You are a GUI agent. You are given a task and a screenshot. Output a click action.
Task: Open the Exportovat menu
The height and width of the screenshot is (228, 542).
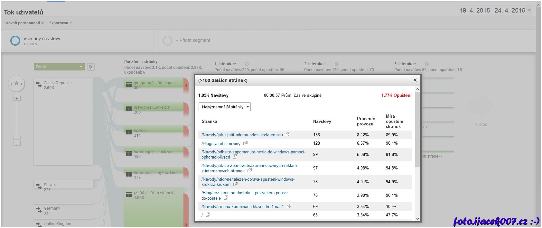click(x=61, y=23)
